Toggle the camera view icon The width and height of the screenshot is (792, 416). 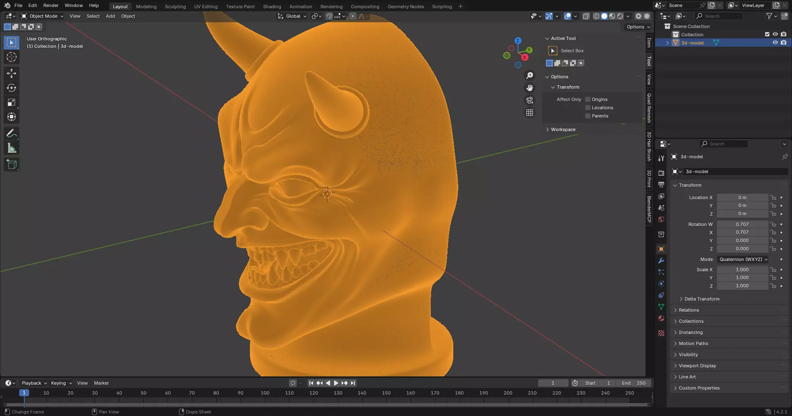[529, 100]
